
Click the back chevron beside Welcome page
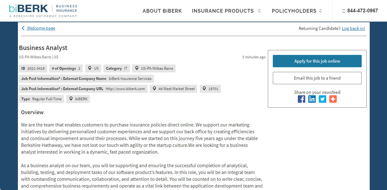23,28
